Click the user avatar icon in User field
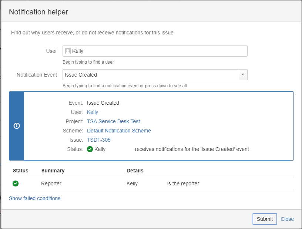The image size is (302, 229). click(x=68, y=51)
